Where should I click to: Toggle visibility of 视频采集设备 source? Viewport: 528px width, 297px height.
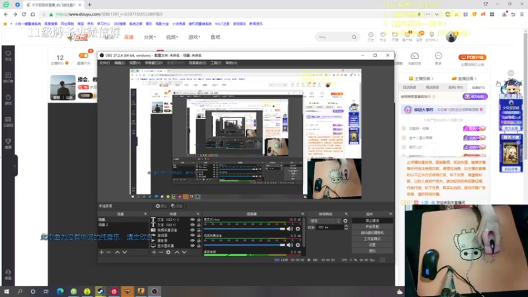pos(192,230)
